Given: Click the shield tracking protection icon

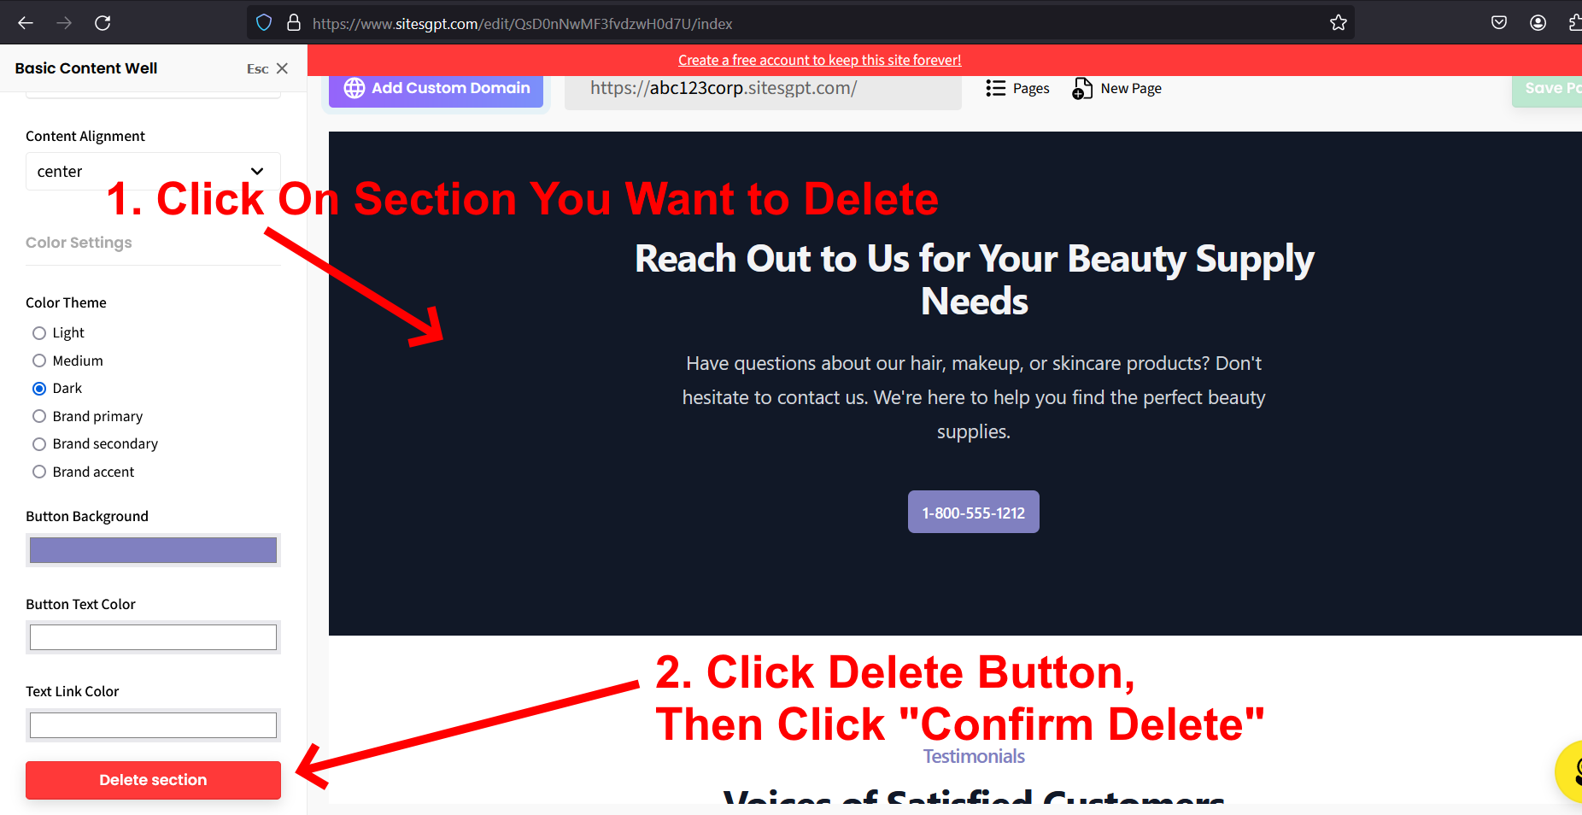Looking at the screenshot, I should click(264, 23).
